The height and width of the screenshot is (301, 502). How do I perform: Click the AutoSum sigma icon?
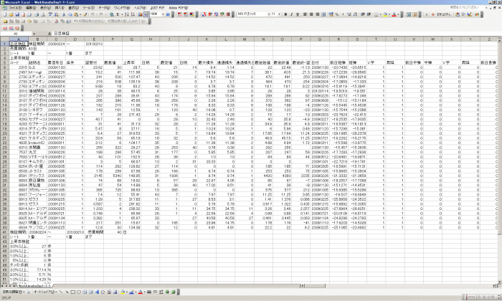pyautogui.click(x=118, y=14)
